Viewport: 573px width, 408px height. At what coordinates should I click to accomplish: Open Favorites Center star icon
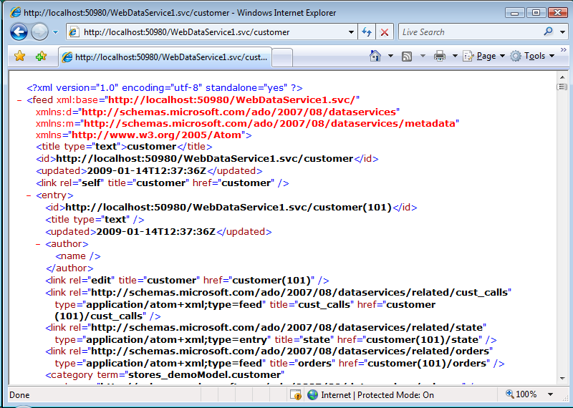pyautogui.click(x=20, y=56)
